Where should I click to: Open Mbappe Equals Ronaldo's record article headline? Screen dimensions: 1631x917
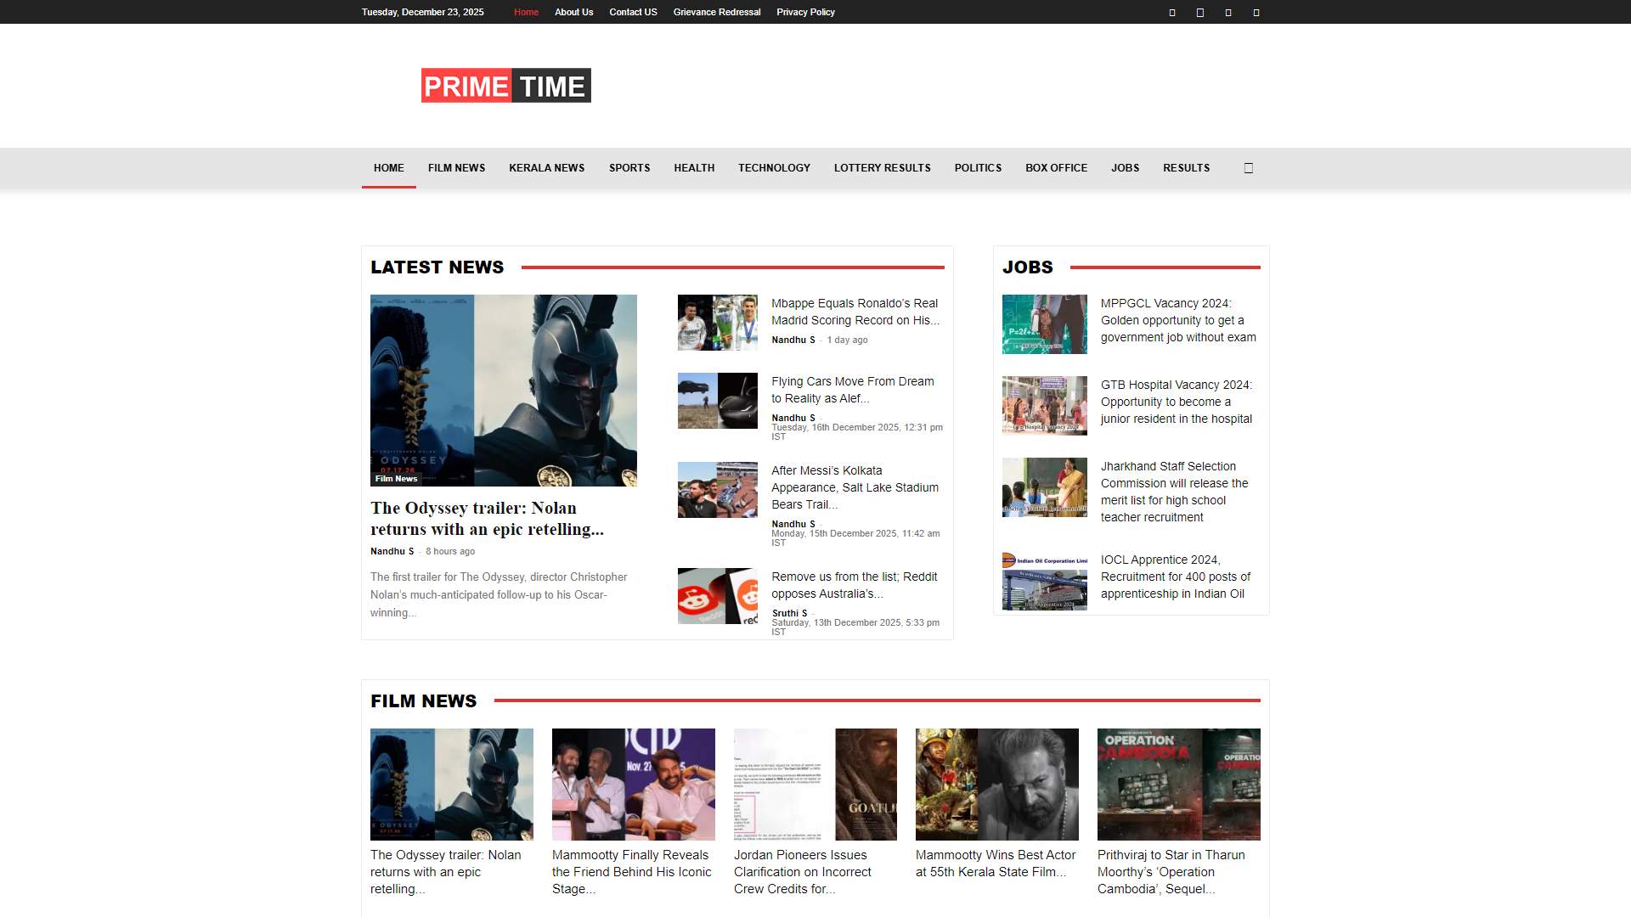point(854,312)
